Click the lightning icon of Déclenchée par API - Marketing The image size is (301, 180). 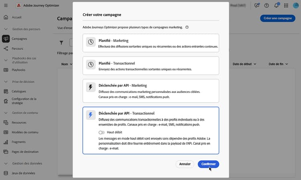pyautogui.click(x=91, y=87)
